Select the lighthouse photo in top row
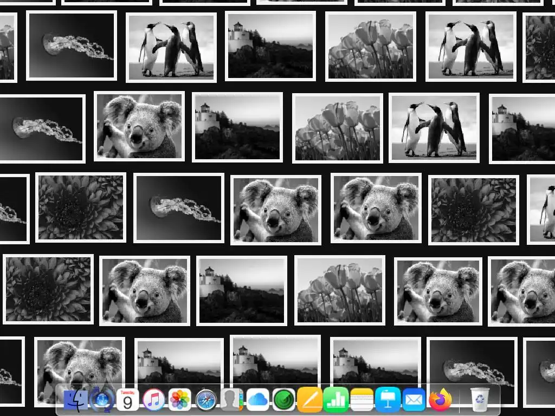 270,46
